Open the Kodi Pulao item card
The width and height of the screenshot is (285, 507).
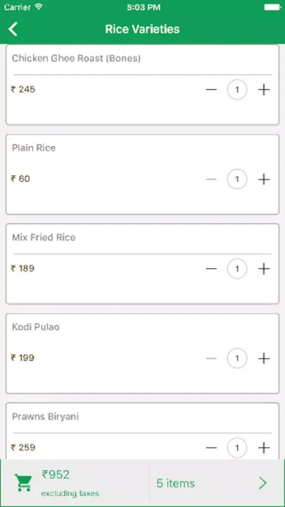click(x=142, y=353)
